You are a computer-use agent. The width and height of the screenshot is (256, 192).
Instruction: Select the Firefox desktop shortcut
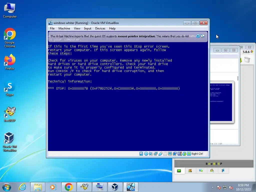point(10,62)
